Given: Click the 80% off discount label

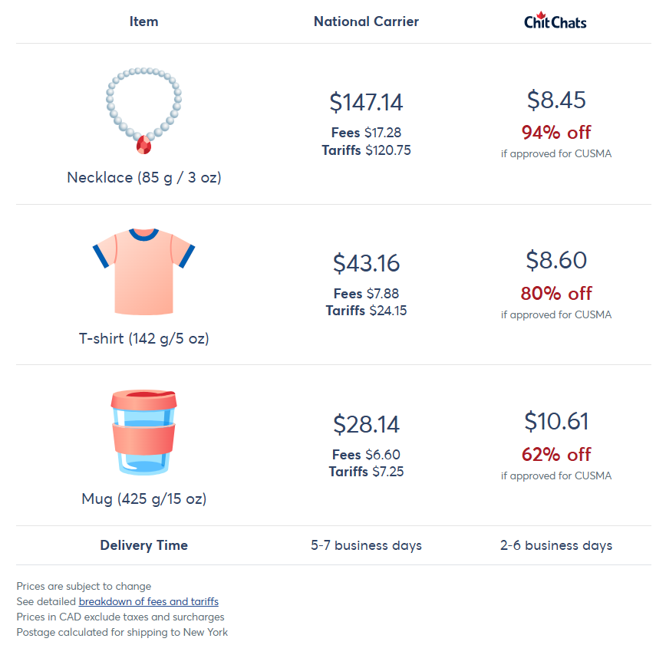Looking at the screenshot, I should [x=556, y=294].
